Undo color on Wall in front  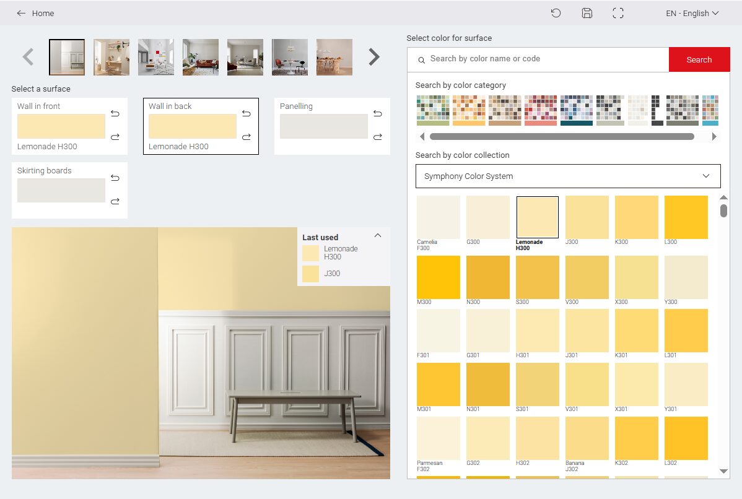[x=115, y=113]
